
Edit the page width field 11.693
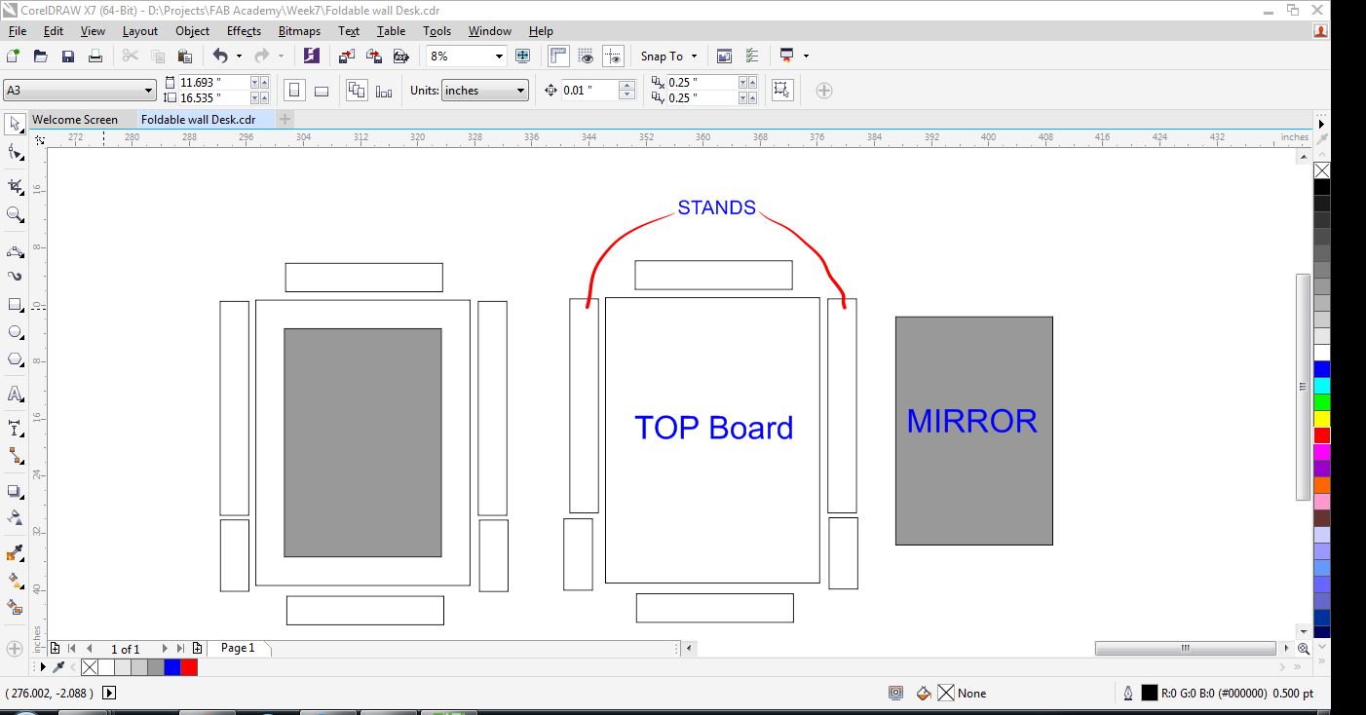point(213,83)
